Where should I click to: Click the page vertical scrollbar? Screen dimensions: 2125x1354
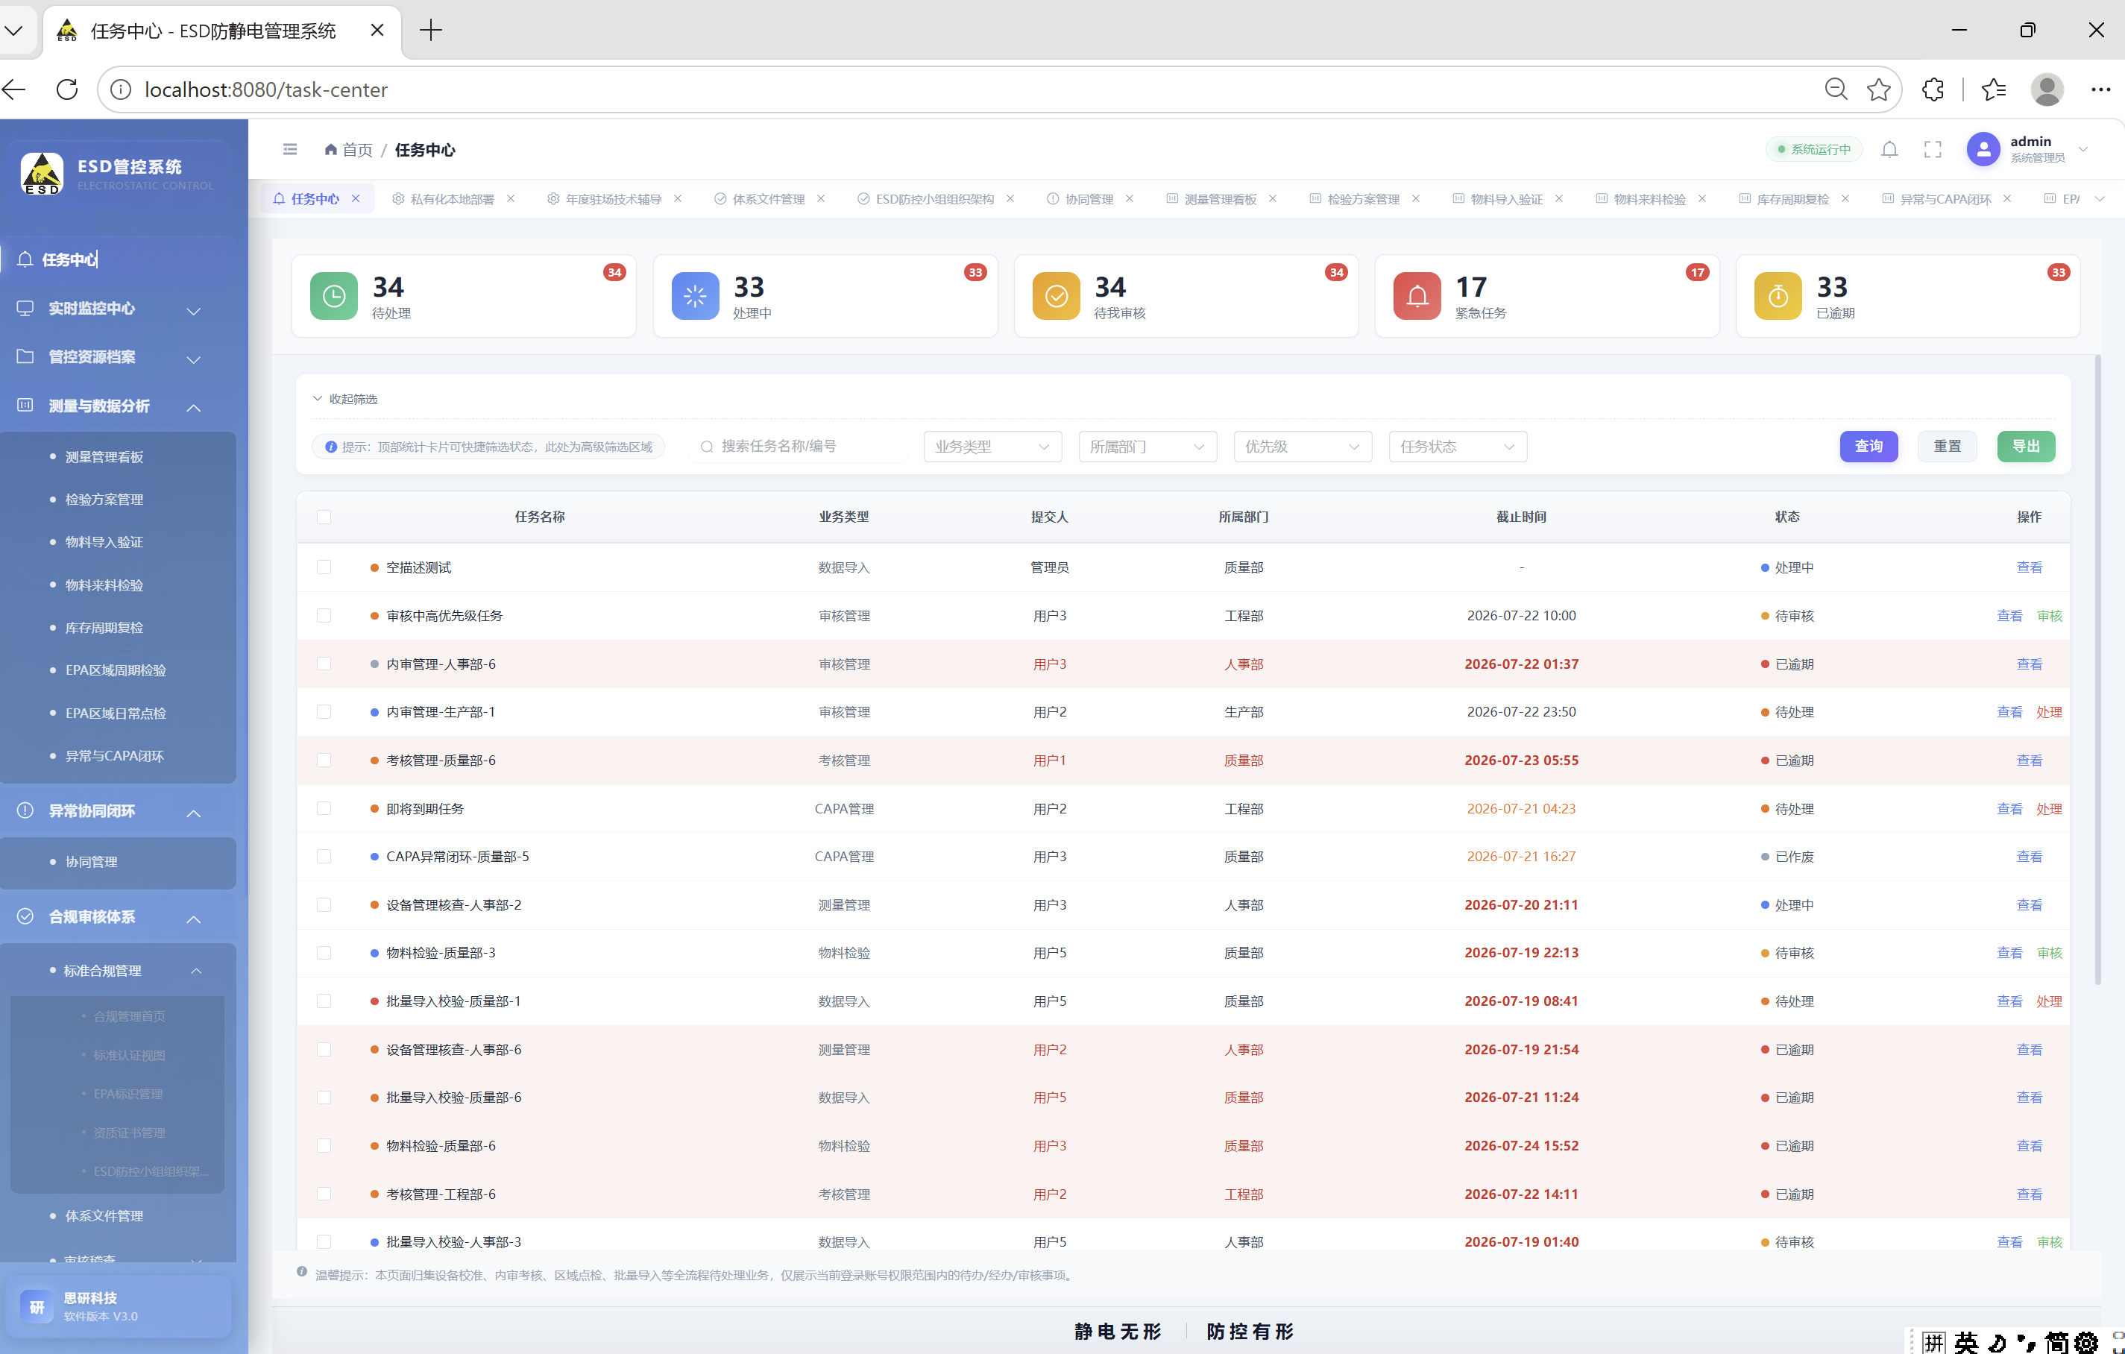click(x=2097, y=670)
